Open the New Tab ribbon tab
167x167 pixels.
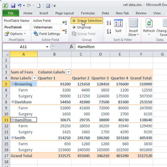click(122, 13)
